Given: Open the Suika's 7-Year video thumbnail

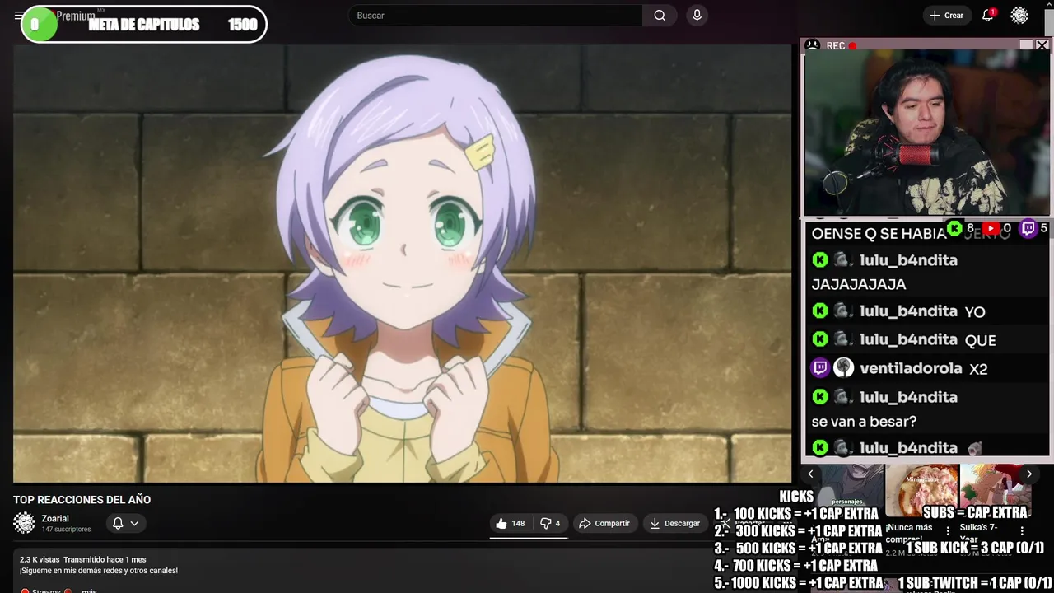Looking at the screenshot, I should (996, 491).
